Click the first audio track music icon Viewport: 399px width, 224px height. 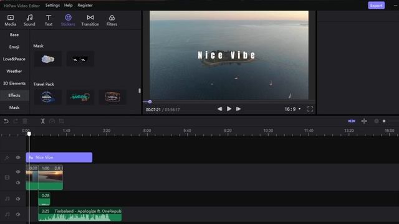tap(7, 199)
